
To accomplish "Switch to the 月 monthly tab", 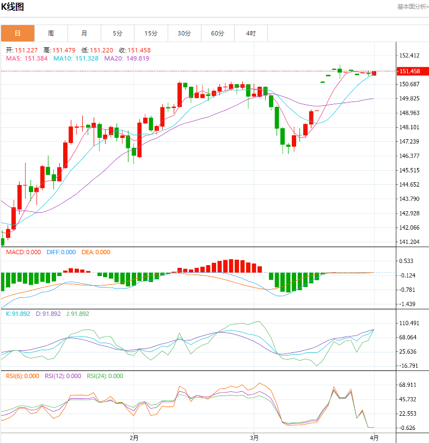I will click(x=84, y=33).
